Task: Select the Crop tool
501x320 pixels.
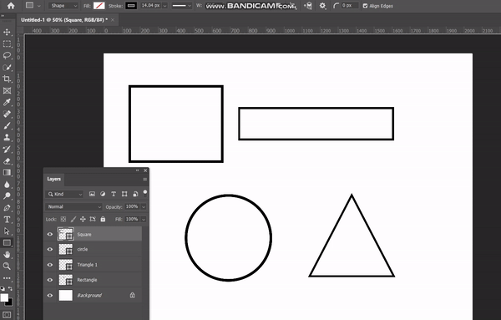Action: coord(7,79)
